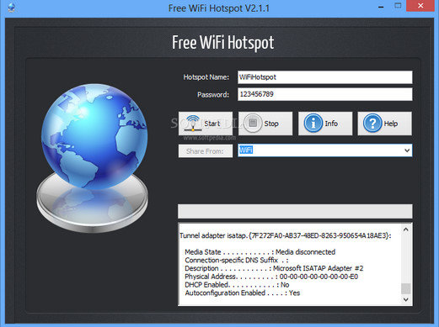Click the large blue globe image
The height and width of the screenshot is (327, 439).
[94, 135]
